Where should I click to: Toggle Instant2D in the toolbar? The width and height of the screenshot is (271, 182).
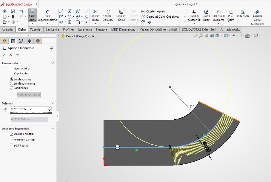tap(243, 13)
